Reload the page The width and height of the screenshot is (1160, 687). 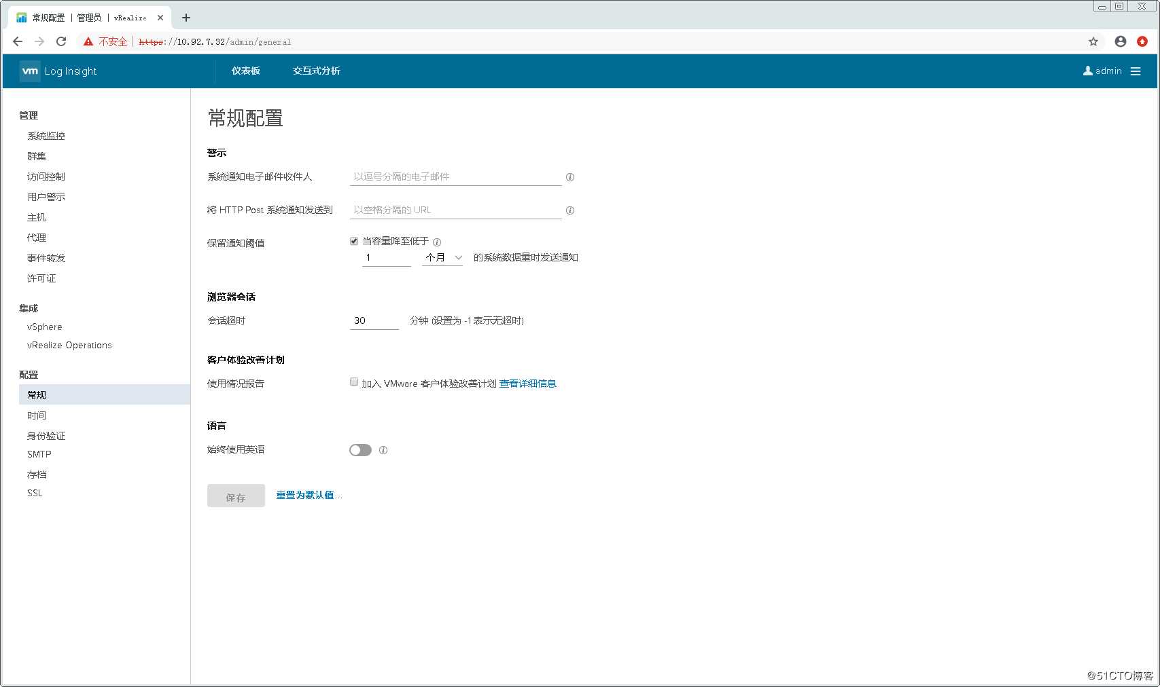pos(61,41)
